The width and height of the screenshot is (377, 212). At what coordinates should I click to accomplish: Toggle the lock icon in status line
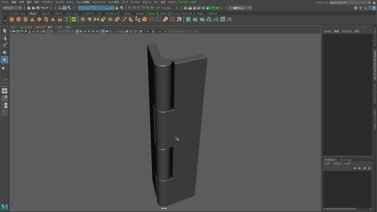[117, 8]
